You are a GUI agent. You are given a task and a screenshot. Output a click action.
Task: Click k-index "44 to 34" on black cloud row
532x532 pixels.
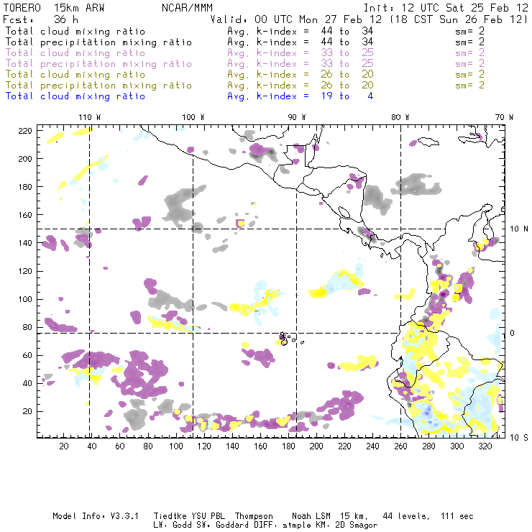[x=347, y=31]
